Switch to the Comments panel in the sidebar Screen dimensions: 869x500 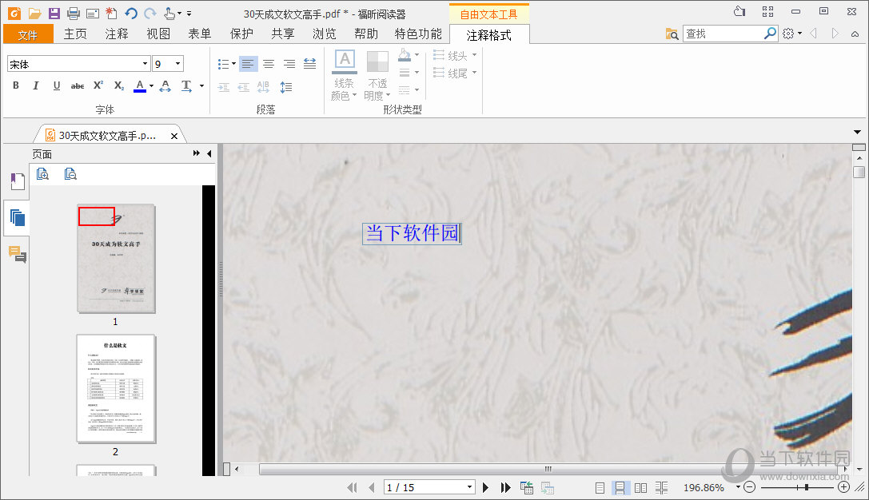(18, 253)
